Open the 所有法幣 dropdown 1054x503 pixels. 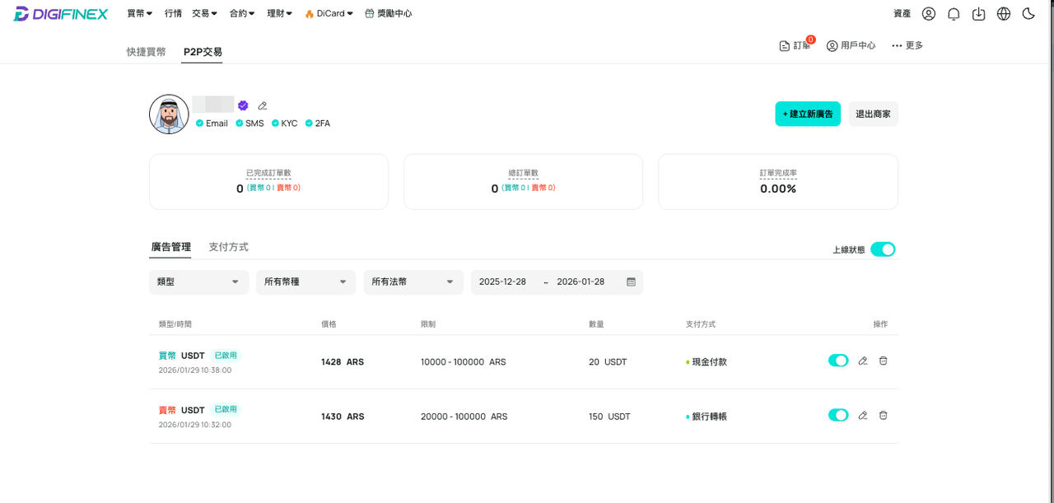[x=413, y=282]
